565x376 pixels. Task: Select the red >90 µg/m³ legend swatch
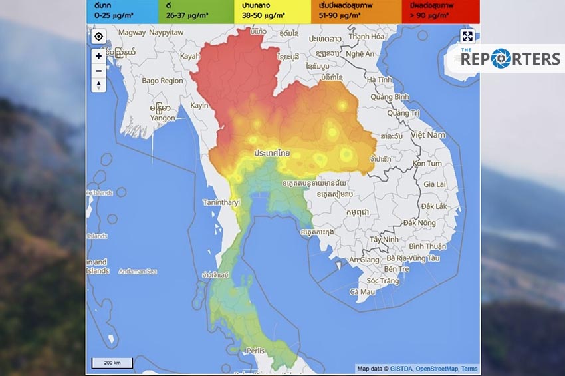[440, 11]
